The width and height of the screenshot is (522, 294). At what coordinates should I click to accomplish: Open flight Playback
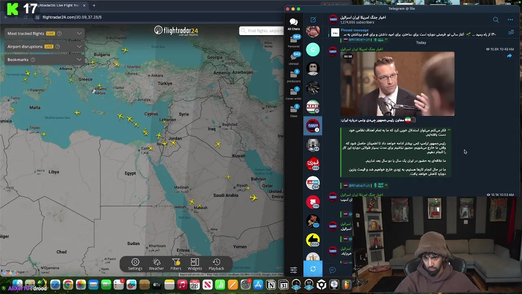(216, 264)
